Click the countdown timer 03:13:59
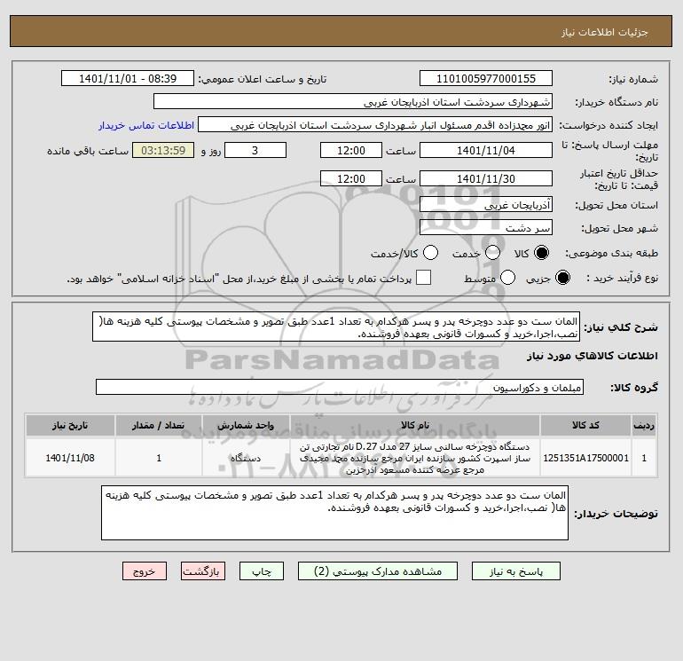The height and width of the screenshot is (661, 683). click(163, 150)
